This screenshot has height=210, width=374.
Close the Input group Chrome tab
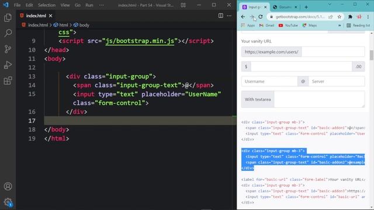click(265, 7)
